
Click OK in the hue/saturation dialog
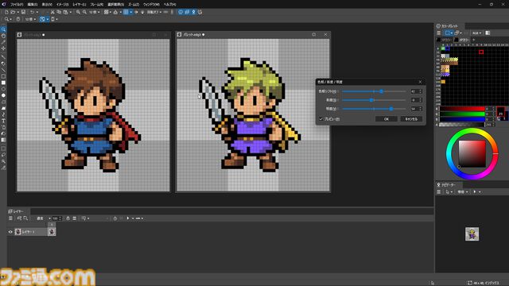click(387, 119)
